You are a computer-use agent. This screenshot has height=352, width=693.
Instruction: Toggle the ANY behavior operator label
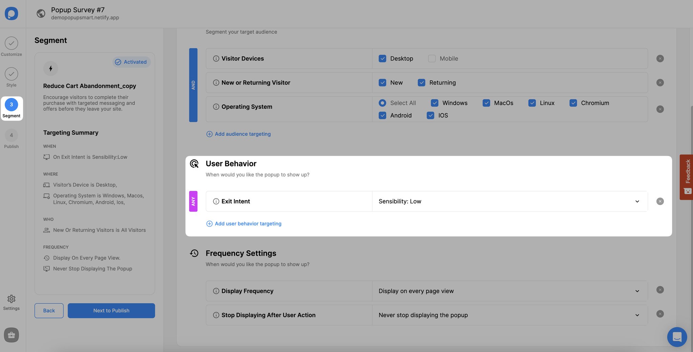point(193,201)
